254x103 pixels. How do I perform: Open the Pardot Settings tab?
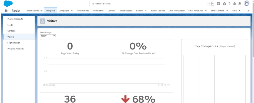click(158, 11)
